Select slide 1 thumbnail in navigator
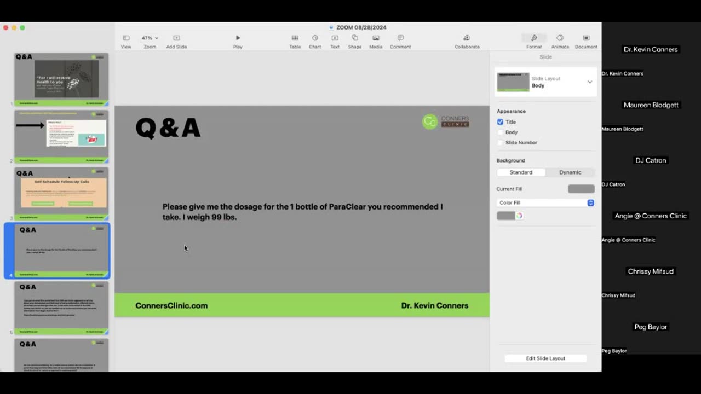701x394 pixels. pos(61,79)
